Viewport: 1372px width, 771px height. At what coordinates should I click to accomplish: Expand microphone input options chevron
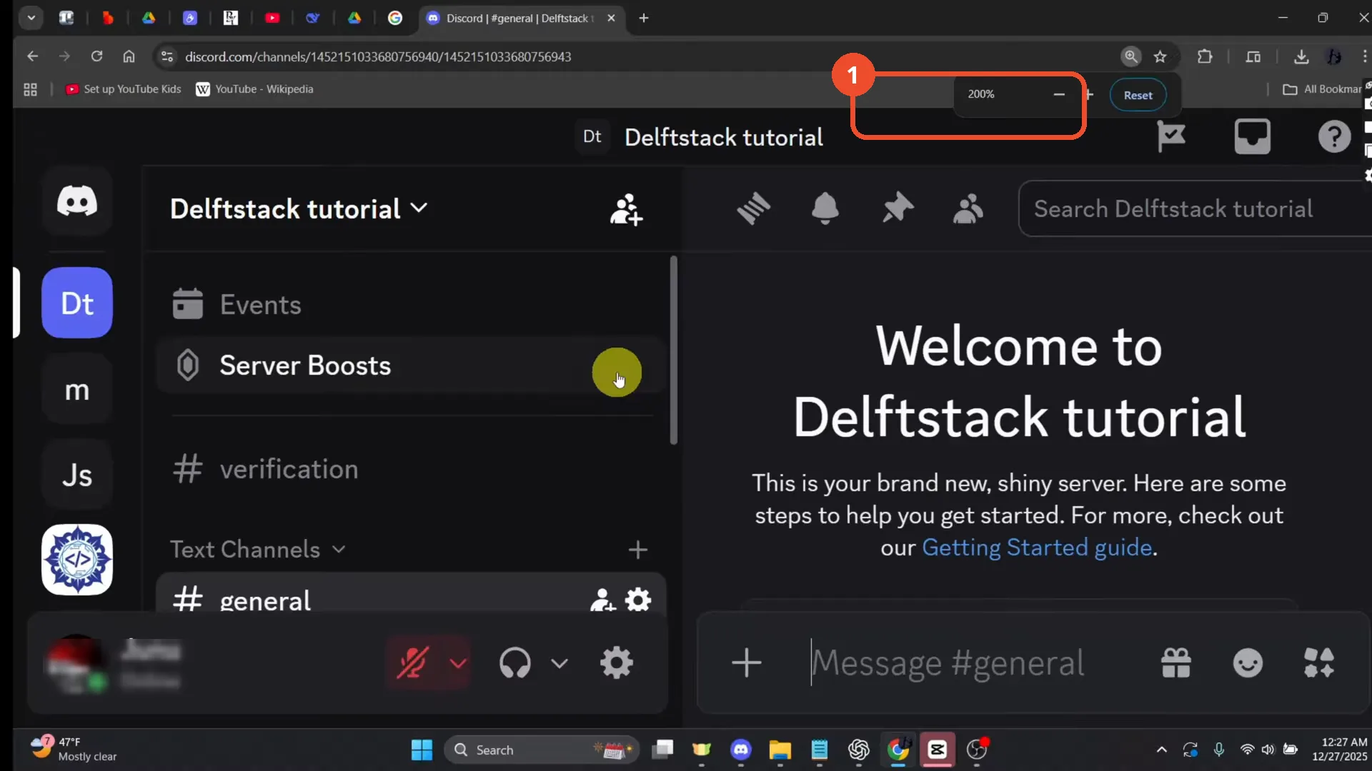tap(458, 663)
